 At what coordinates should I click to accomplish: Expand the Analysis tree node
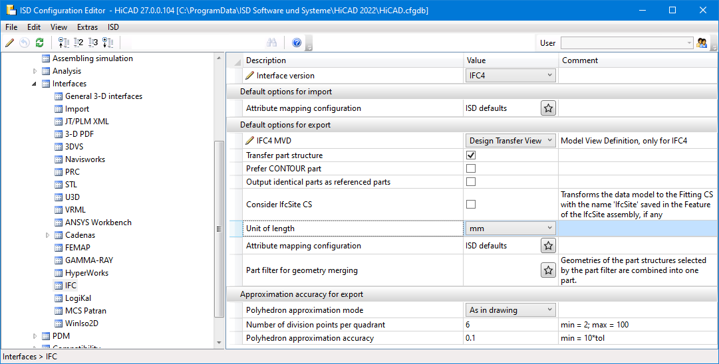click(x=35, y=71)
